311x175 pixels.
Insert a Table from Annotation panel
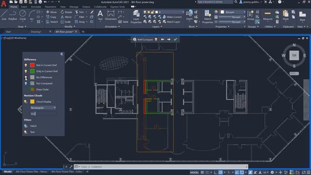(123, 22)
